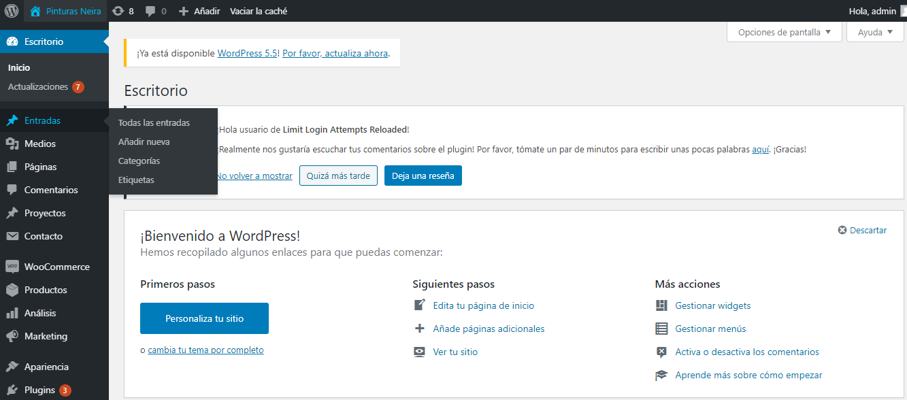The width and height of the screenshot is (907, 400).
Task: Open the Edita tu página de inicio link
Action: (484, 305)
